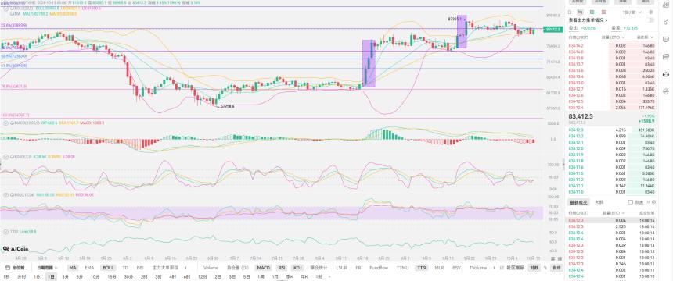Expand more sub-indicators arrow after TVolume
The image size is (673, 281).
click(x=494, y=268)
